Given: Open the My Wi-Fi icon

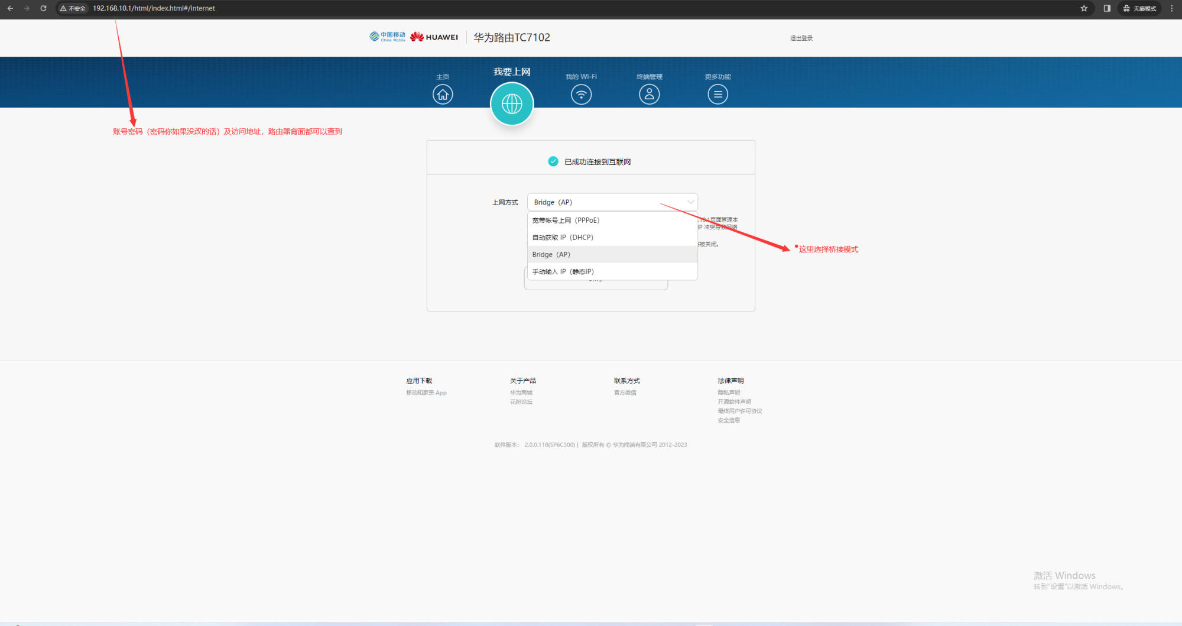Looking at the screenshot, I should point(581,94).
